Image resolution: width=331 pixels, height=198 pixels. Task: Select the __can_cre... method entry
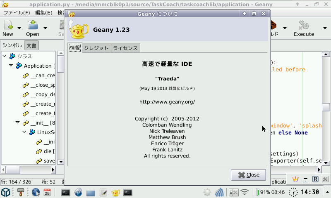pos(39,75)
